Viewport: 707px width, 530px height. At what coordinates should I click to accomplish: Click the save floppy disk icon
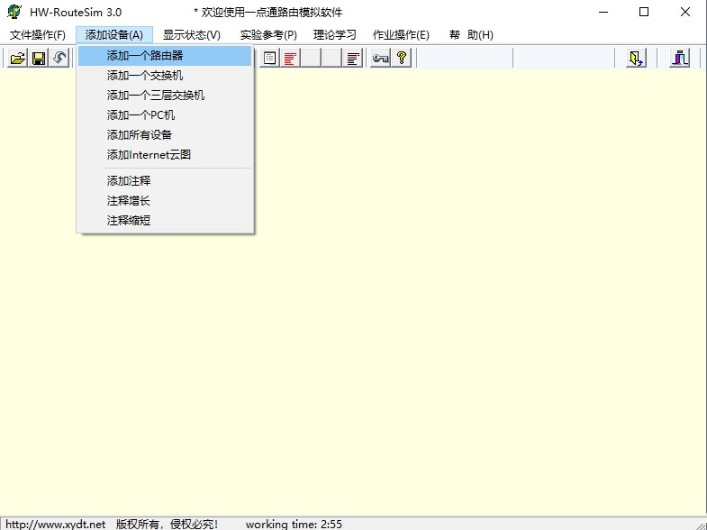coord(39,58)
